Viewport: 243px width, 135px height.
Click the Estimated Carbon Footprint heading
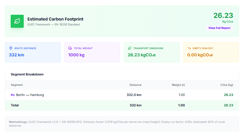pos(55,19)
